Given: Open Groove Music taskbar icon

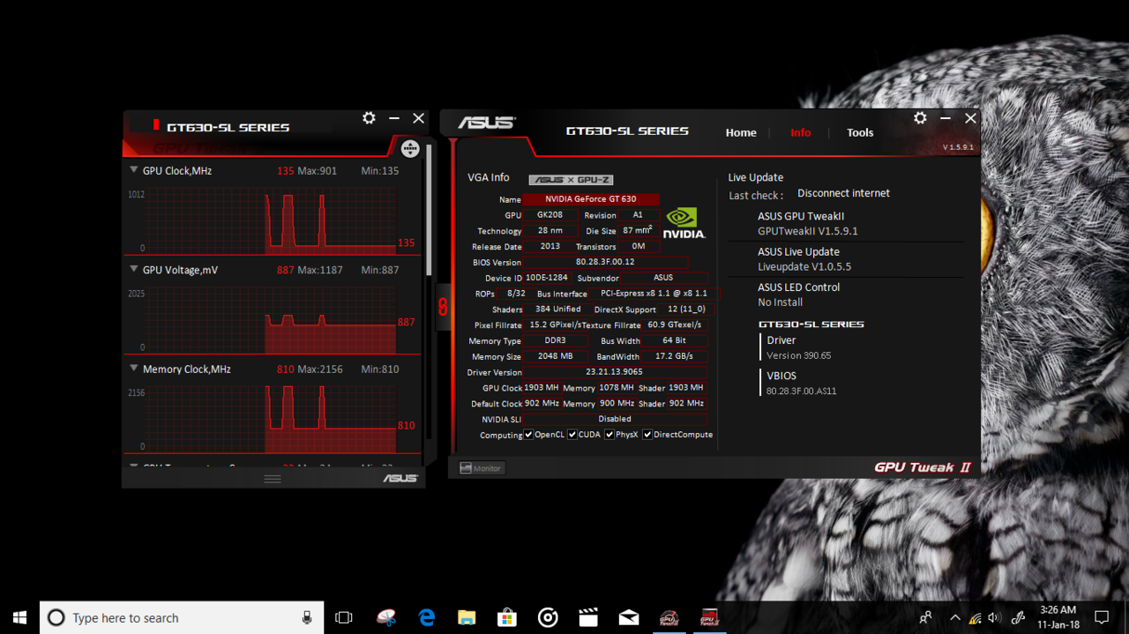Looking at the screenshot, I should [548, 617].
